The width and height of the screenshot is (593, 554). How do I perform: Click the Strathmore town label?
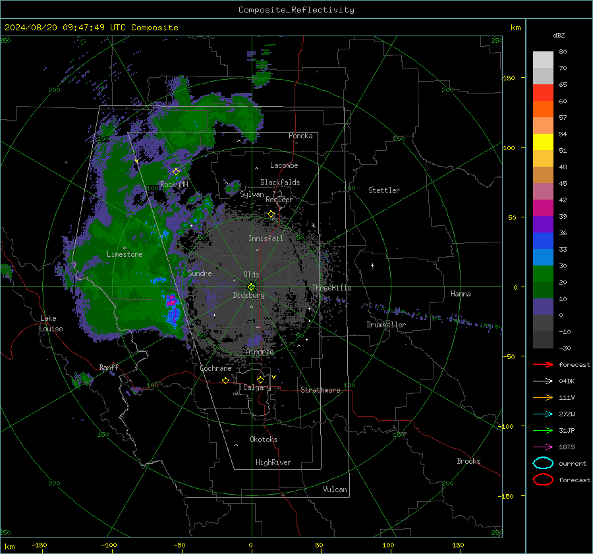(320, 390)
